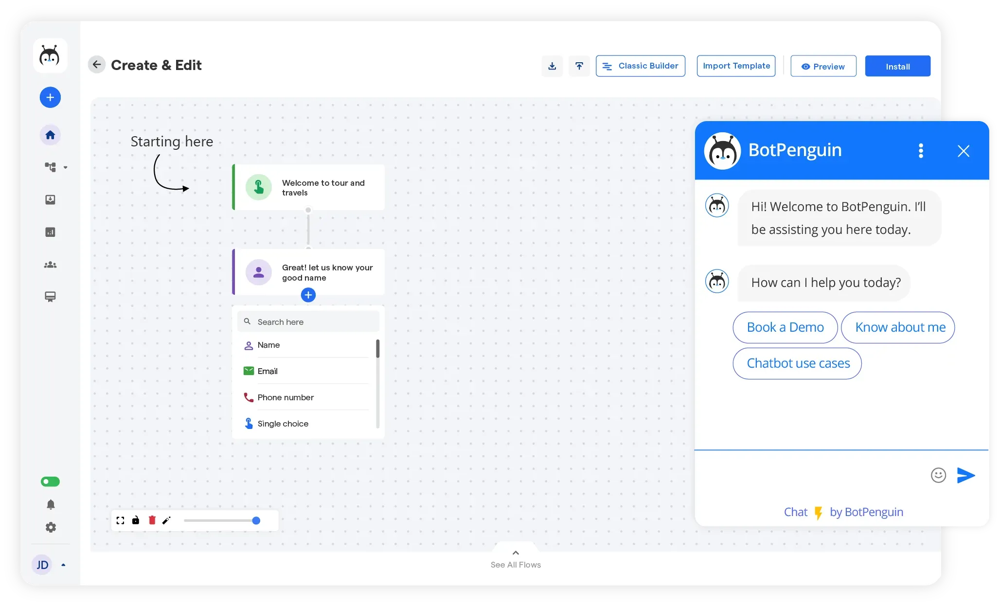The height and width of the screenshot is (606, 999).
Task: Click the BotPenguin home icon in sidebar
Action: [50, 134]
